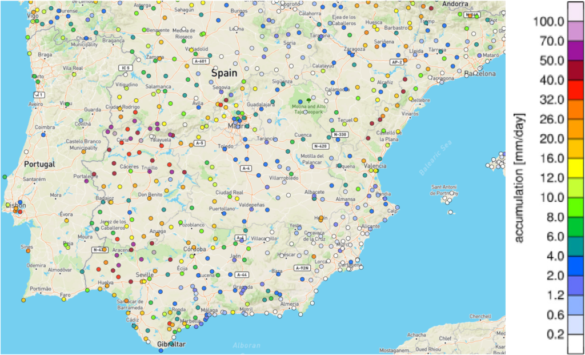Click the Gibraltar label
This screenshot has width=585, height=355.
point(171,344)
